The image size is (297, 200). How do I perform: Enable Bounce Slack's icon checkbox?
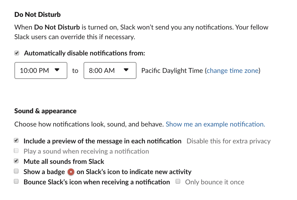[17, 182]
